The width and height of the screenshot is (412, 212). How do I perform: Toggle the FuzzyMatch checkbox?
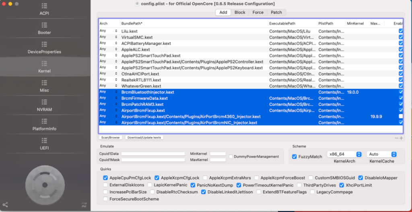[295, 156]
